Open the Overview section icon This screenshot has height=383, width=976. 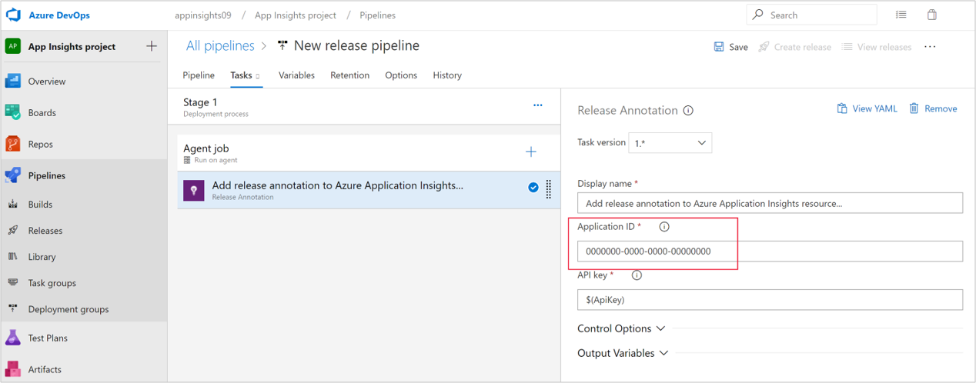click(13, 81)
